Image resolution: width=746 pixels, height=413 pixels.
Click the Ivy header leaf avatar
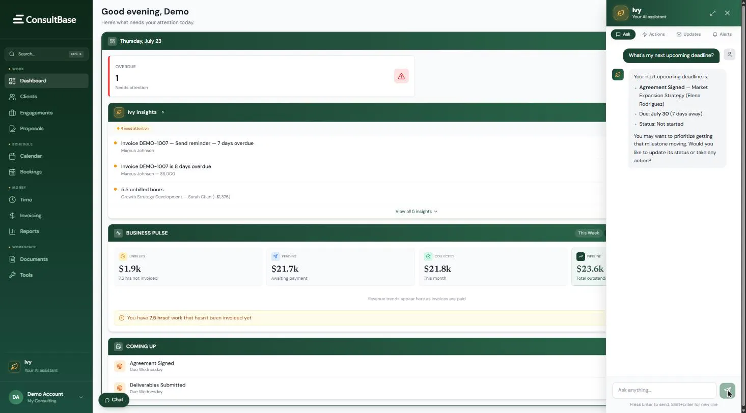(x=621, y=13)
